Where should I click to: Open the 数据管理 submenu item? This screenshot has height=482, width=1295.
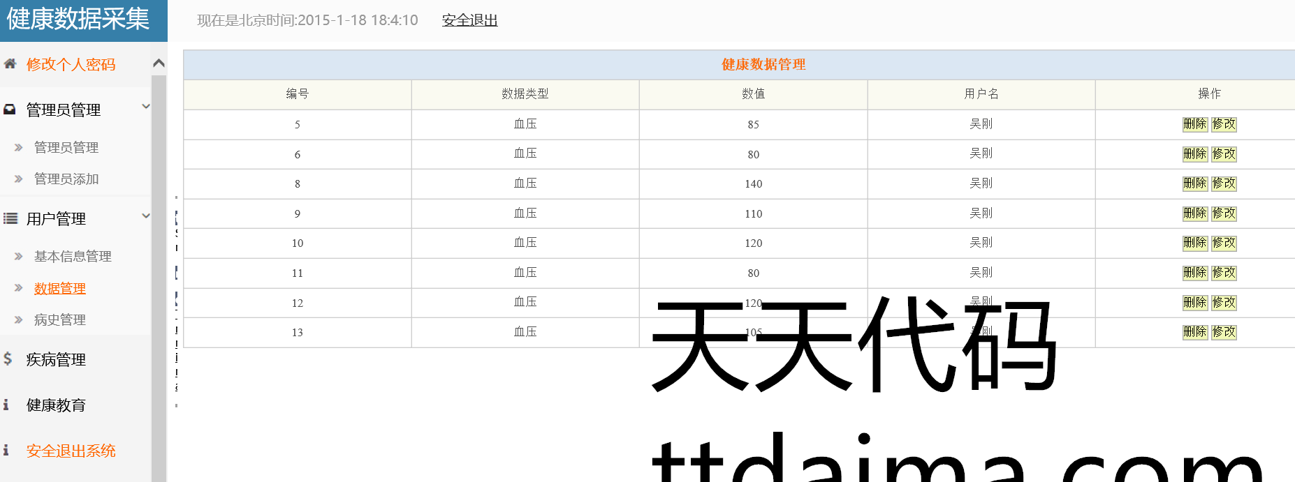(60, 289)
